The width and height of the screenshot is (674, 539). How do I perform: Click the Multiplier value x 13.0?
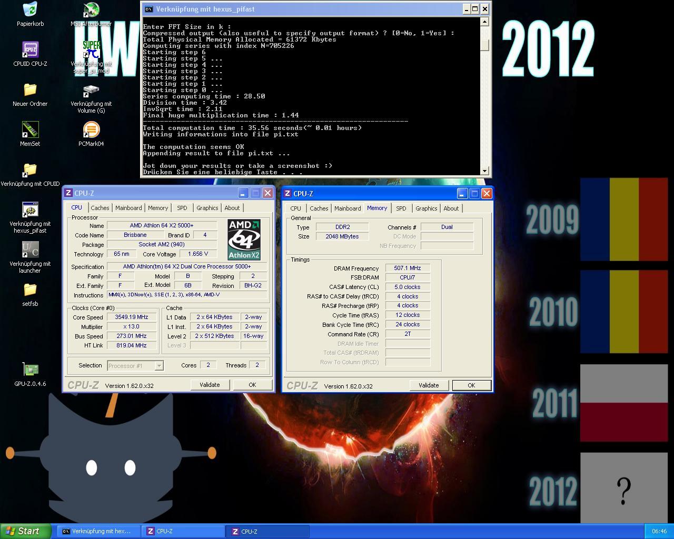132,327
